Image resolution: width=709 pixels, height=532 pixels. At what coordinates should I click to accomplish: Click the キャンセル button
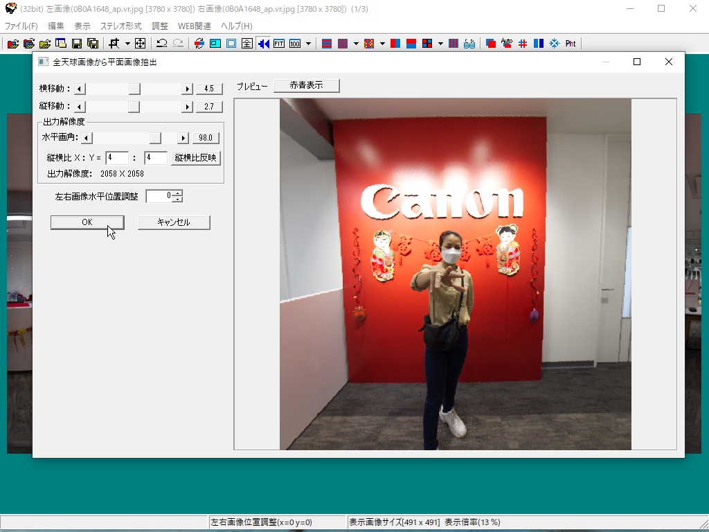tap(174, 222)
